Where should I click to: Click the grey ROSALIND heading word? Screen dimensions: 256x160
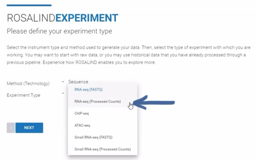point(31,18)
